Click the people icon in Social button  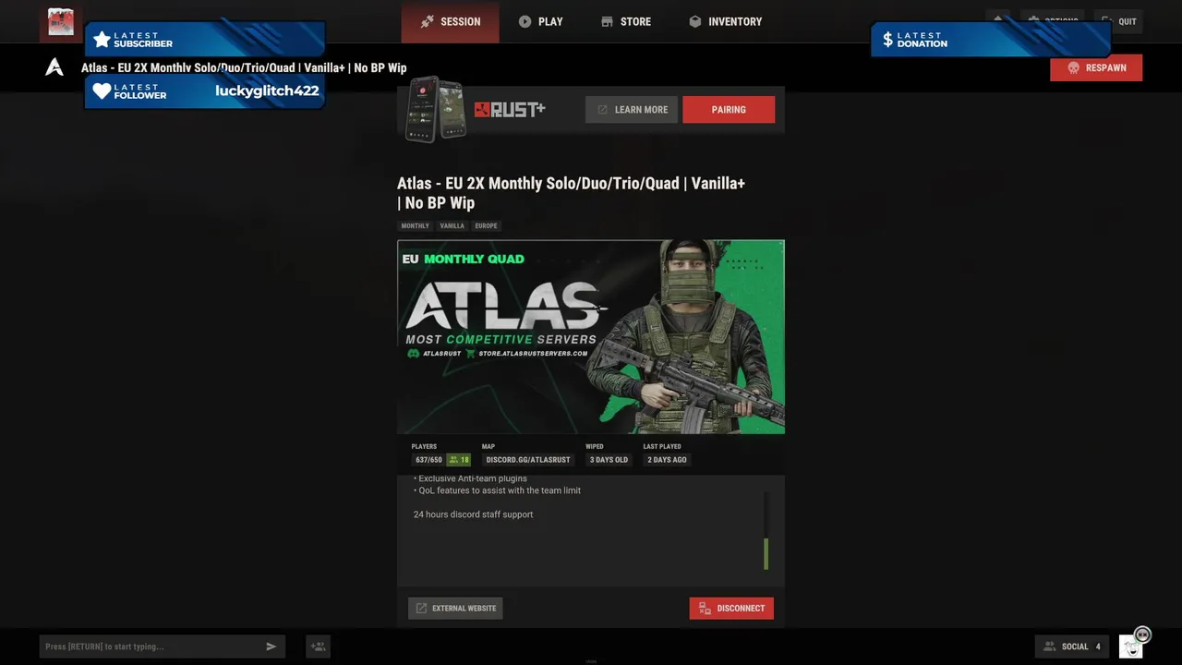[1049, 647]
